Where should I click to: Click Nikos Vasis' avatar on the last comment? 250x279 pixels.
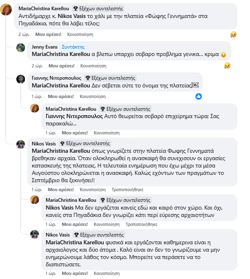[35, 235]
